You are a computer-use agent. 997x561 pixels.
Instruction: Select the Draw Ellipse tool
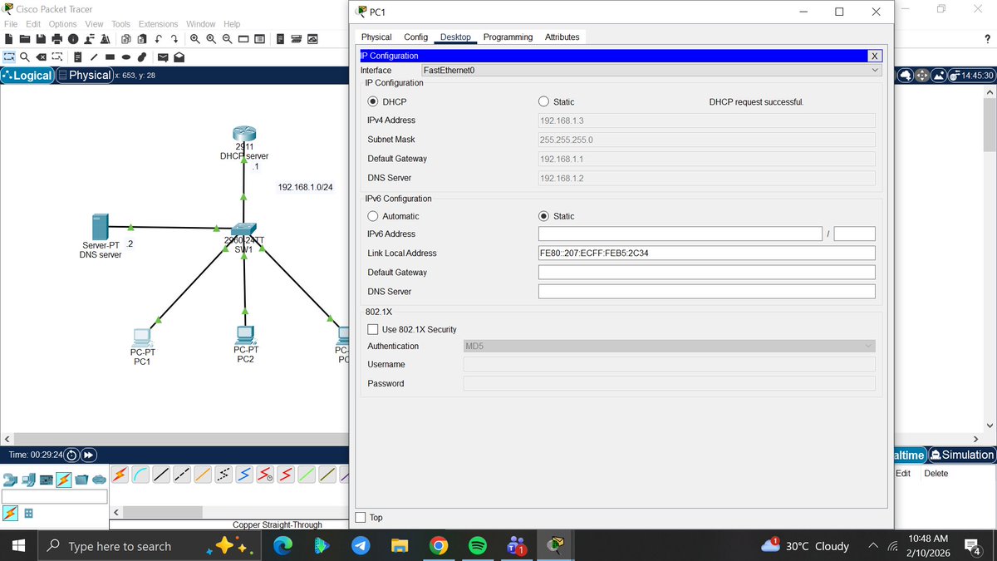[125, 57]
